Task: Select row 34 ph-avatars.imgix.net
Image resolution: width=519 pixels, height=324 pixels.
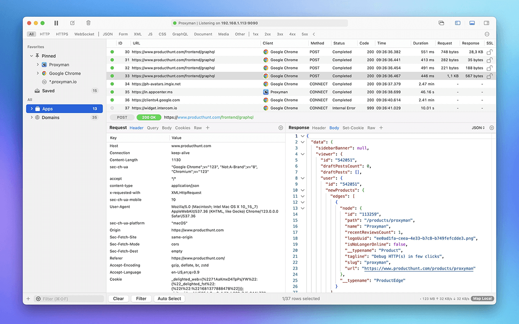Action: click(301, 84)
